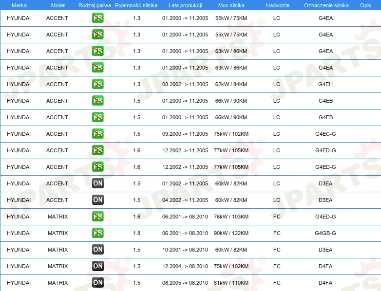Viewport: 381px width, 291px height.
Task: Click diesel ON icon in MATRIX D3EA row
Action: coord(97,249)
